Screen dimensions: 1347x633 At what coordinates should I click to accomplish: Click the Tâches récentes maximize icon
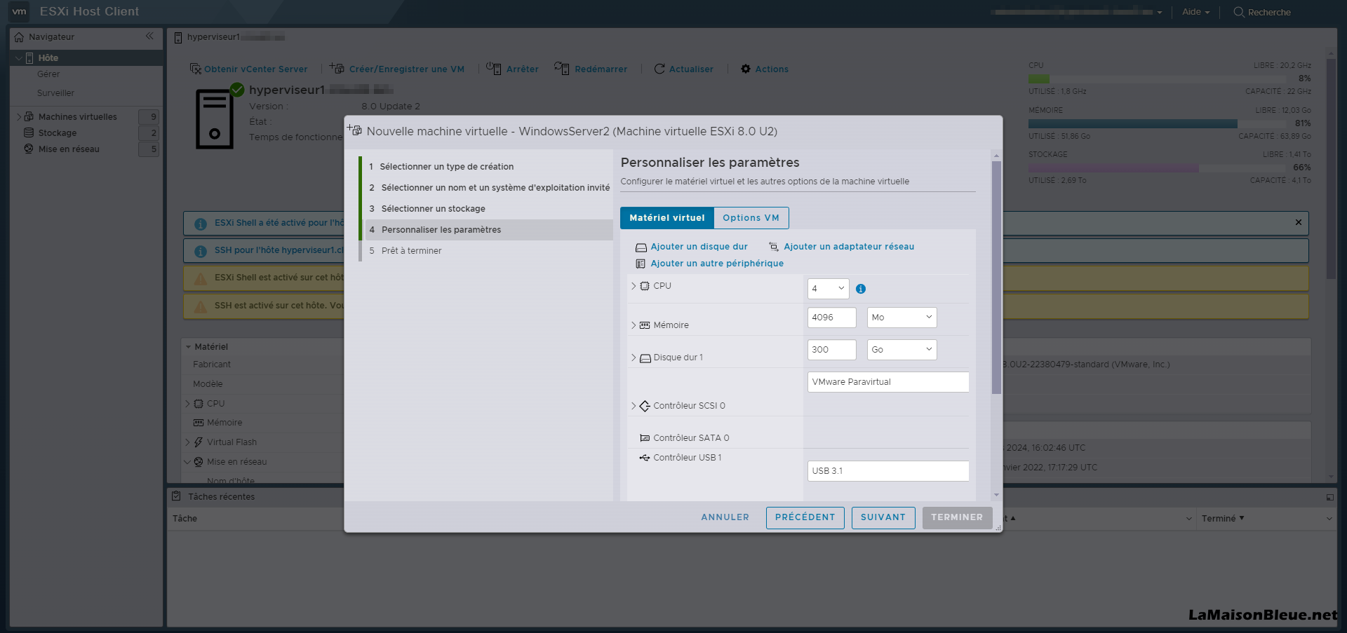click(1329, 497)
